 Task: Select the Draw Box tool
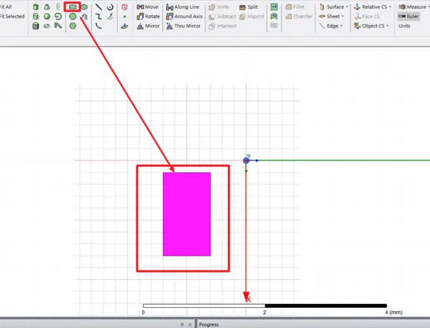tap(36, 7)
